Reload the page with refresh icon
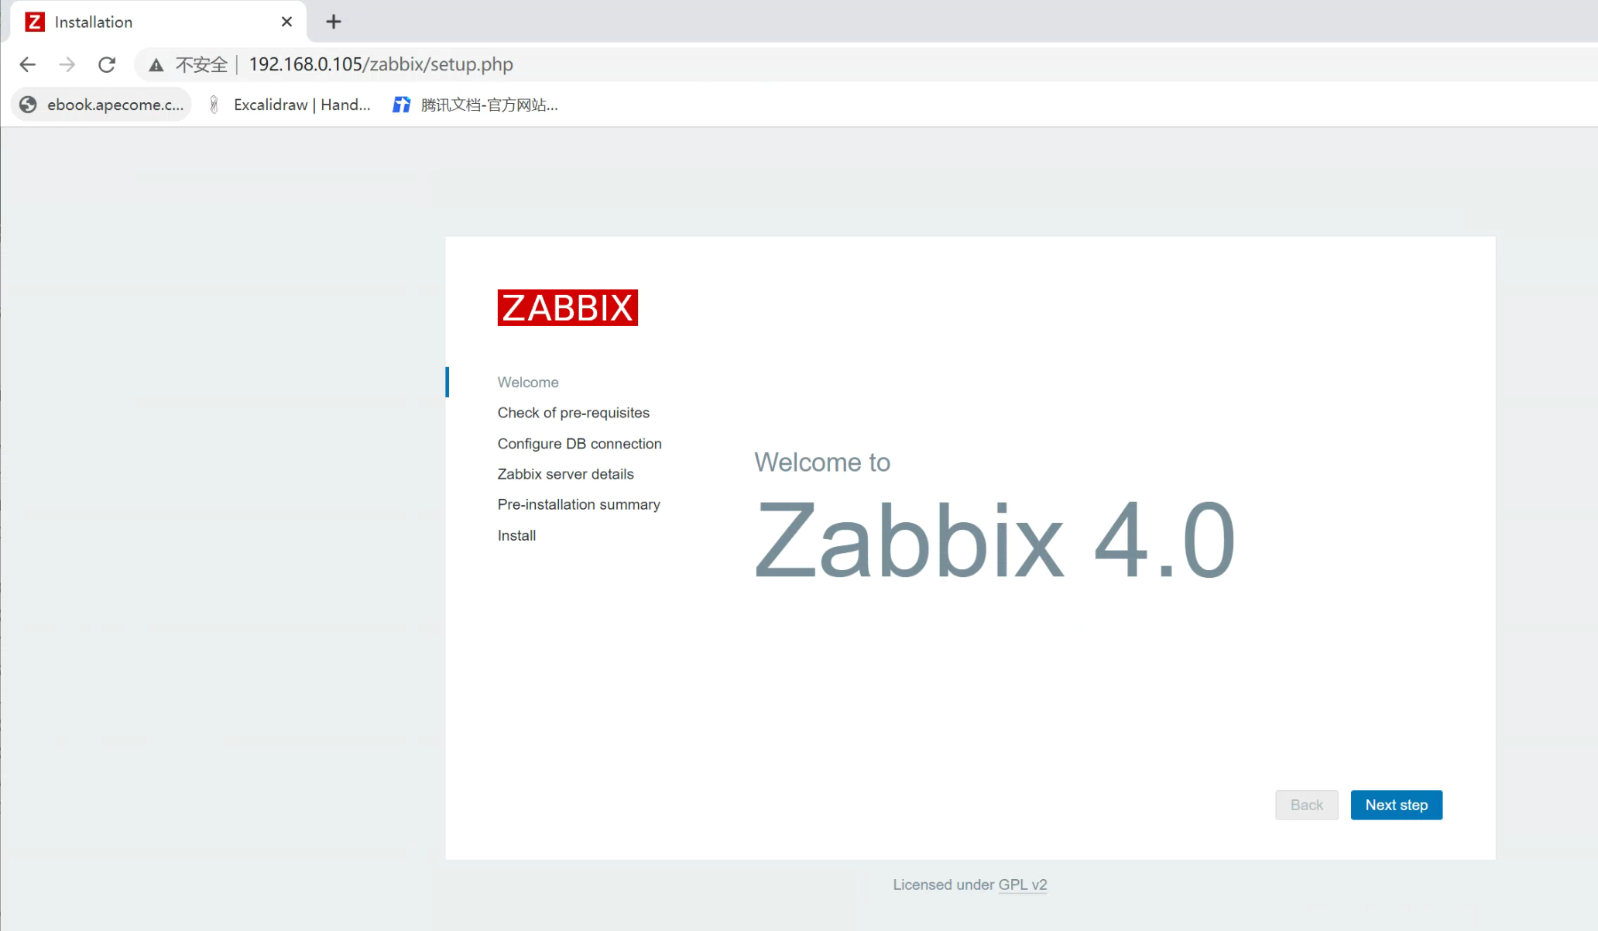 point(107,64)
